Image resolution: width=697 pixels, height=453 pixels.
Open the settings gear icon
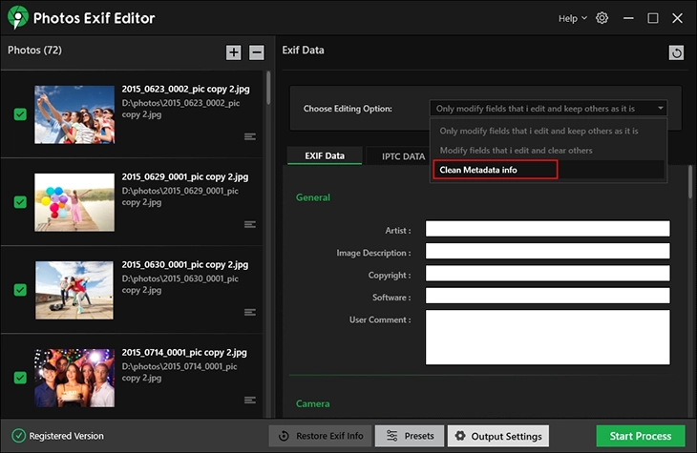602,18
